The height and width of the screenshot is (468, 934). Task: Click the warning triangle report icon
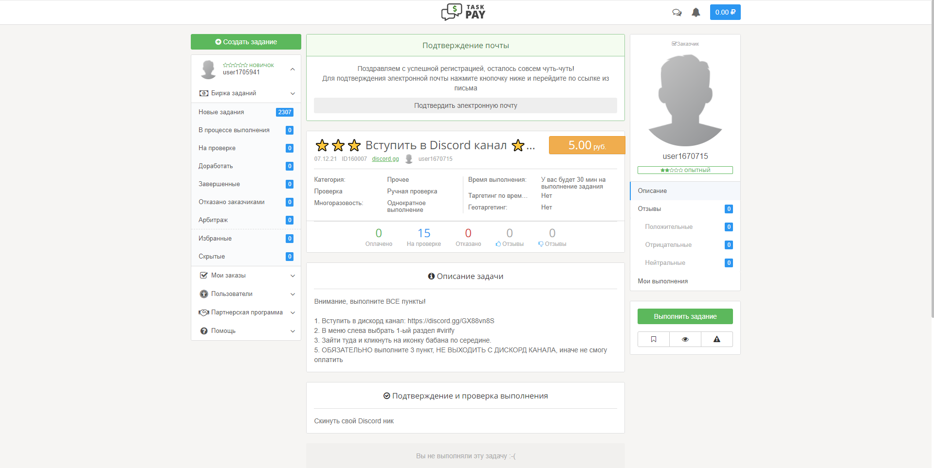tap(717, 339)
